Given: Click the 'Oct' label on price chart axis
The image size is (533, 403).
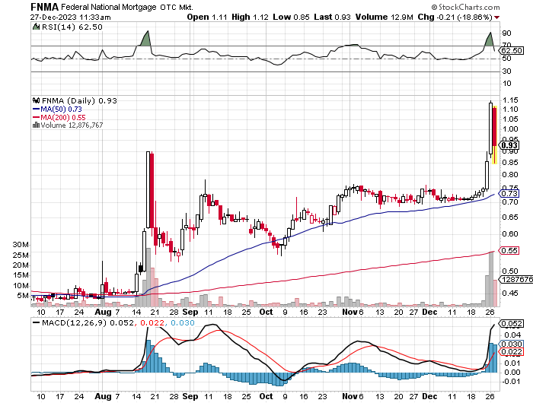Looking at the screenshot, I should point(266,312).
